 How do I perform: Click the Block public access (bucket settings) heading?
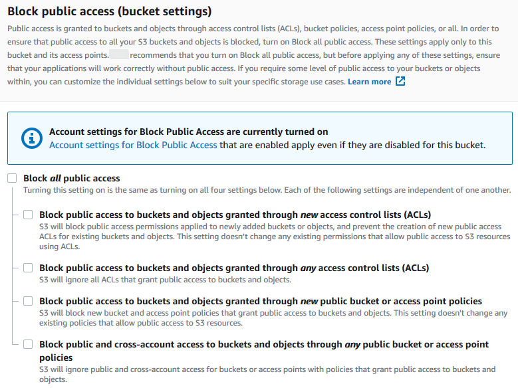click(110, 11)
